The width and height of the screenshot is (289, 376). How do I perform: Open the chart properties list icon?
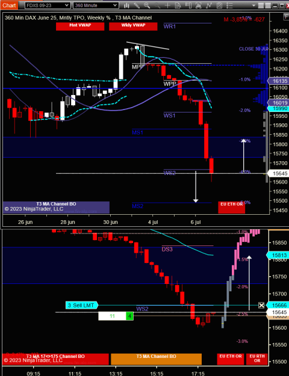pos(229,5)
